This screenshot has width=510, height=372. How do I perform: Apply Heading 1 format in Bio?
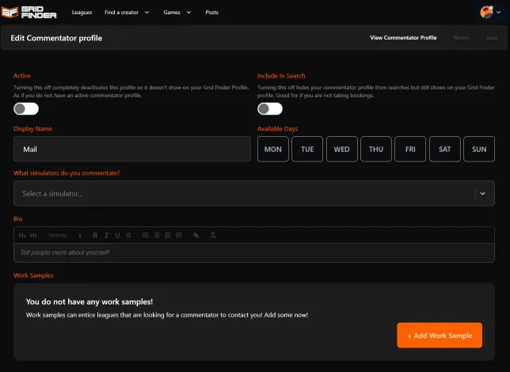[x=22, y=235]
